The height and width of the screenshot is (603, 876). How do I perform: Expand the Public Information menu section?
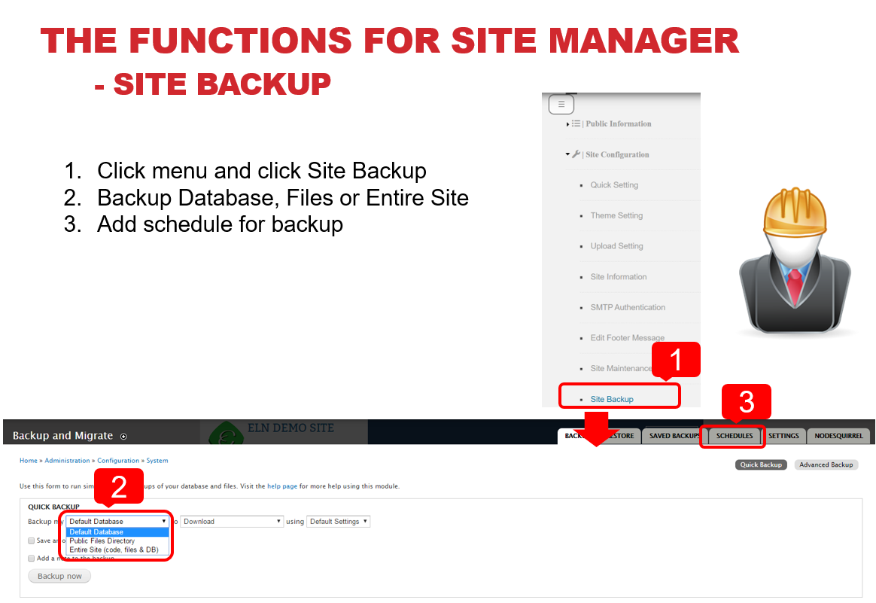click(618, 123)
